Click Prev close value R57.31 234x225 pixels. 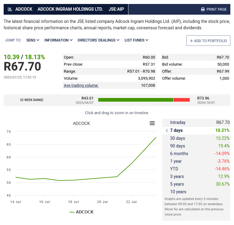[149, 64]
